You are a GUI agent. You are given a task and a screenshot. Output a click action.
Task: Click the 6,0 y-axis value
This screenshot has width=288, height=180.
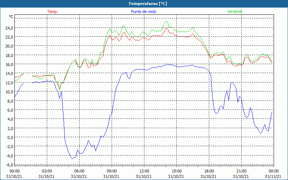(x=10, y=110)
